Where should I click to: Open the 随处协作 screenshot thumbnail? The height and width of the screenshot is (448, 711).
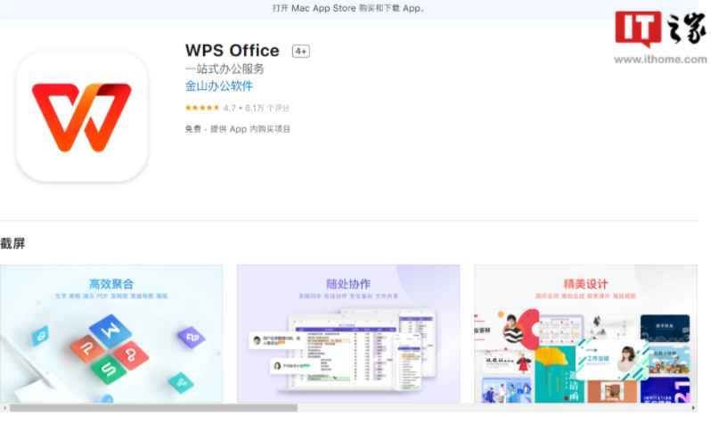coord(348,334)
